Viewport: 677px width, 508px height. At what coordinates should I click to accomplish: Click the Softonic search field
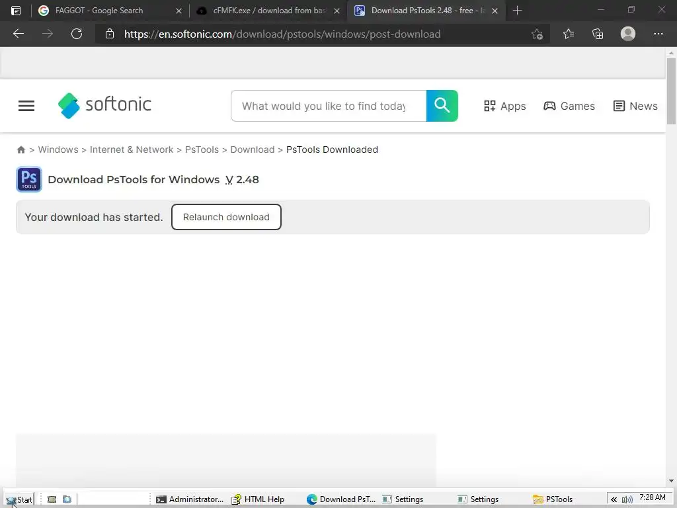point(329,106)
